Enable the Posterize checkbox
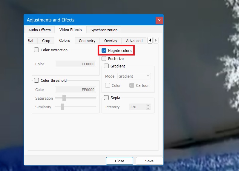This screenshot has width=239, height=171. (104, 58)
